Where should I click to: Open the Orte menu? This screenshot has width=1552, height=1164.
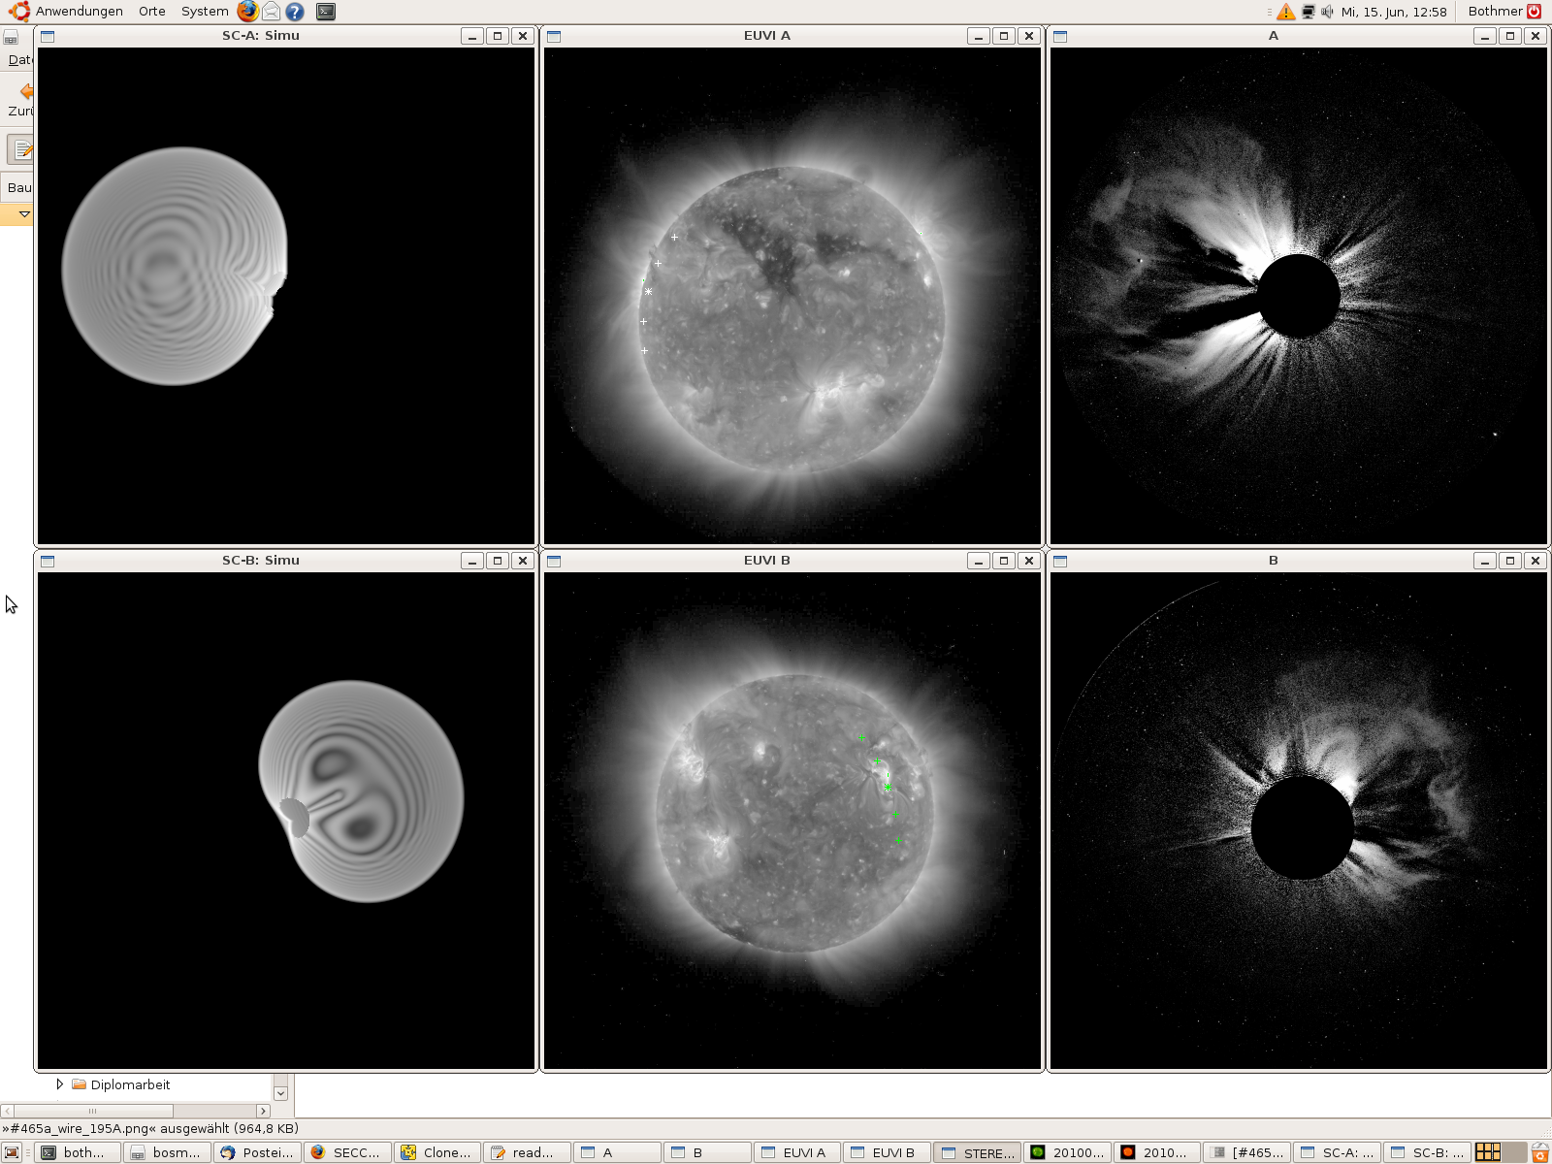[x=151, y=12]
